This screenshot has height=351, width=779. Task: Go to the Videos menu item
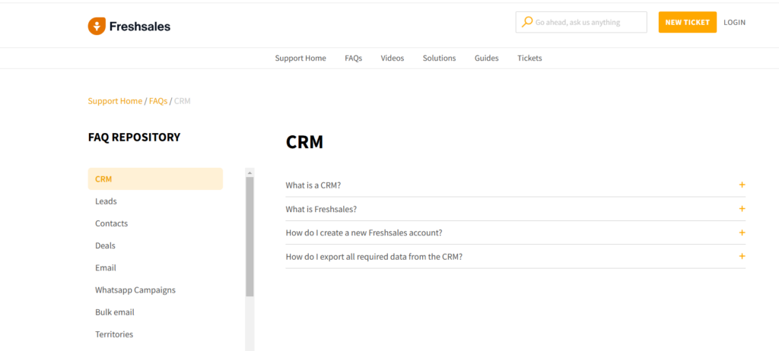[x=393, y=58]
